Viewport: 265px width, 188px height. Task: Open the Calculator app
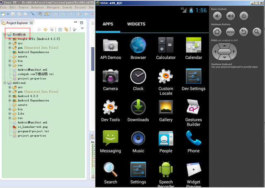(166, 49)
